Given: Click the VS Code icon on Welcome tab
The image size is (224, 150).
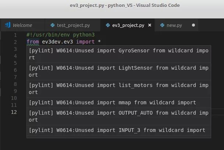Looking at the screenshot, I should (7, 25).
